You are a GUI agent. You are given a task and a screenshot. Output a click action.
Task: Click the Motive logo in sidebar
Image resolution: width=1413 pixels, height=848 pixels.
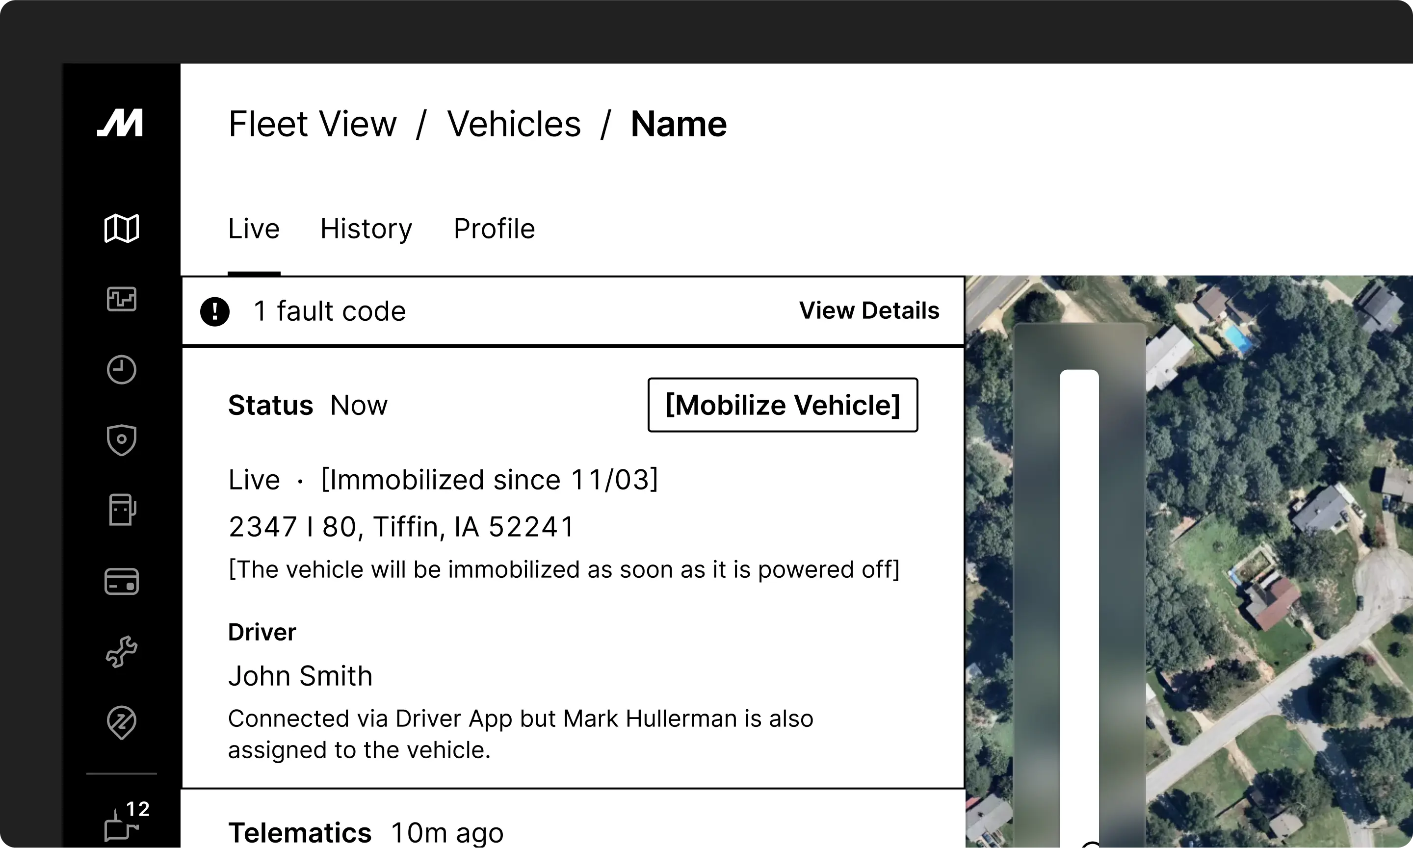120,123
